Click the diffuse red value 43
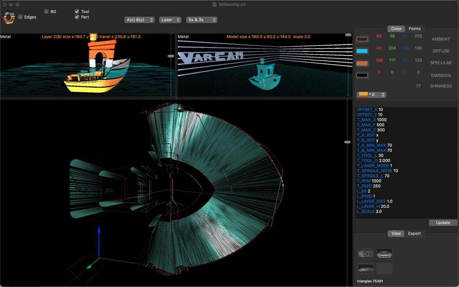The image size is (459, 287). [379, 48]
